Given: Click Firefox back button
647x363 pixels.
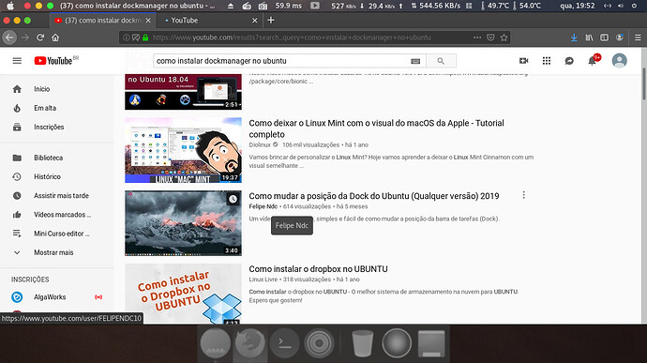Looking at the screenshot, I should (x=9, y=38).
